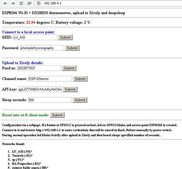Submit the API key value

[x=70, y=89]
